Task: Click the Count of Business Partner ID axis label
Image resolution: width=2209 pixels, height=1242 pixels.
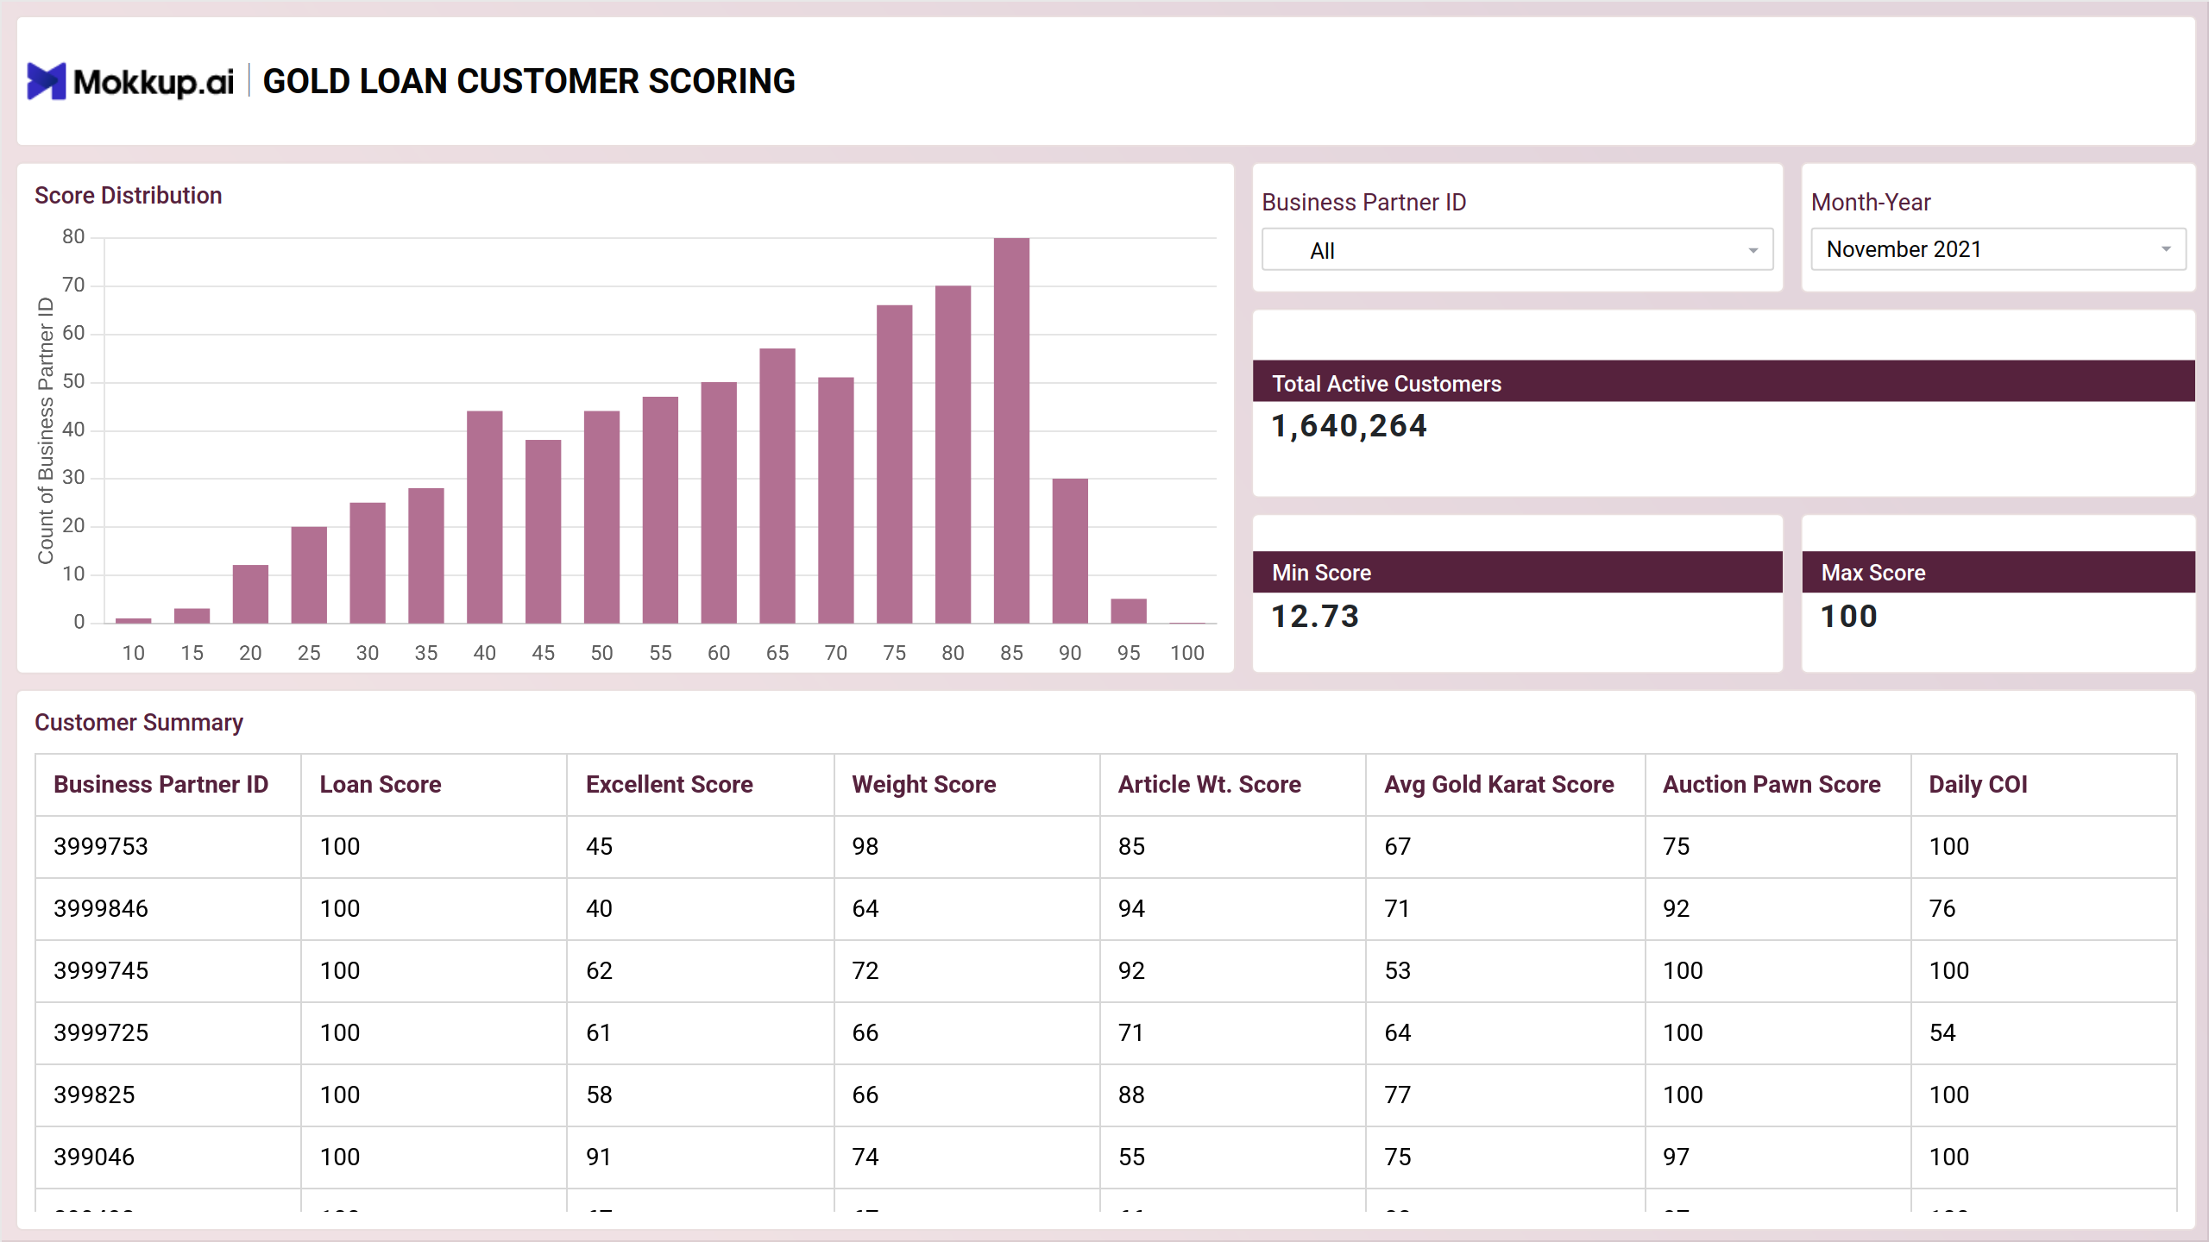Action: (x=46, y=430)
